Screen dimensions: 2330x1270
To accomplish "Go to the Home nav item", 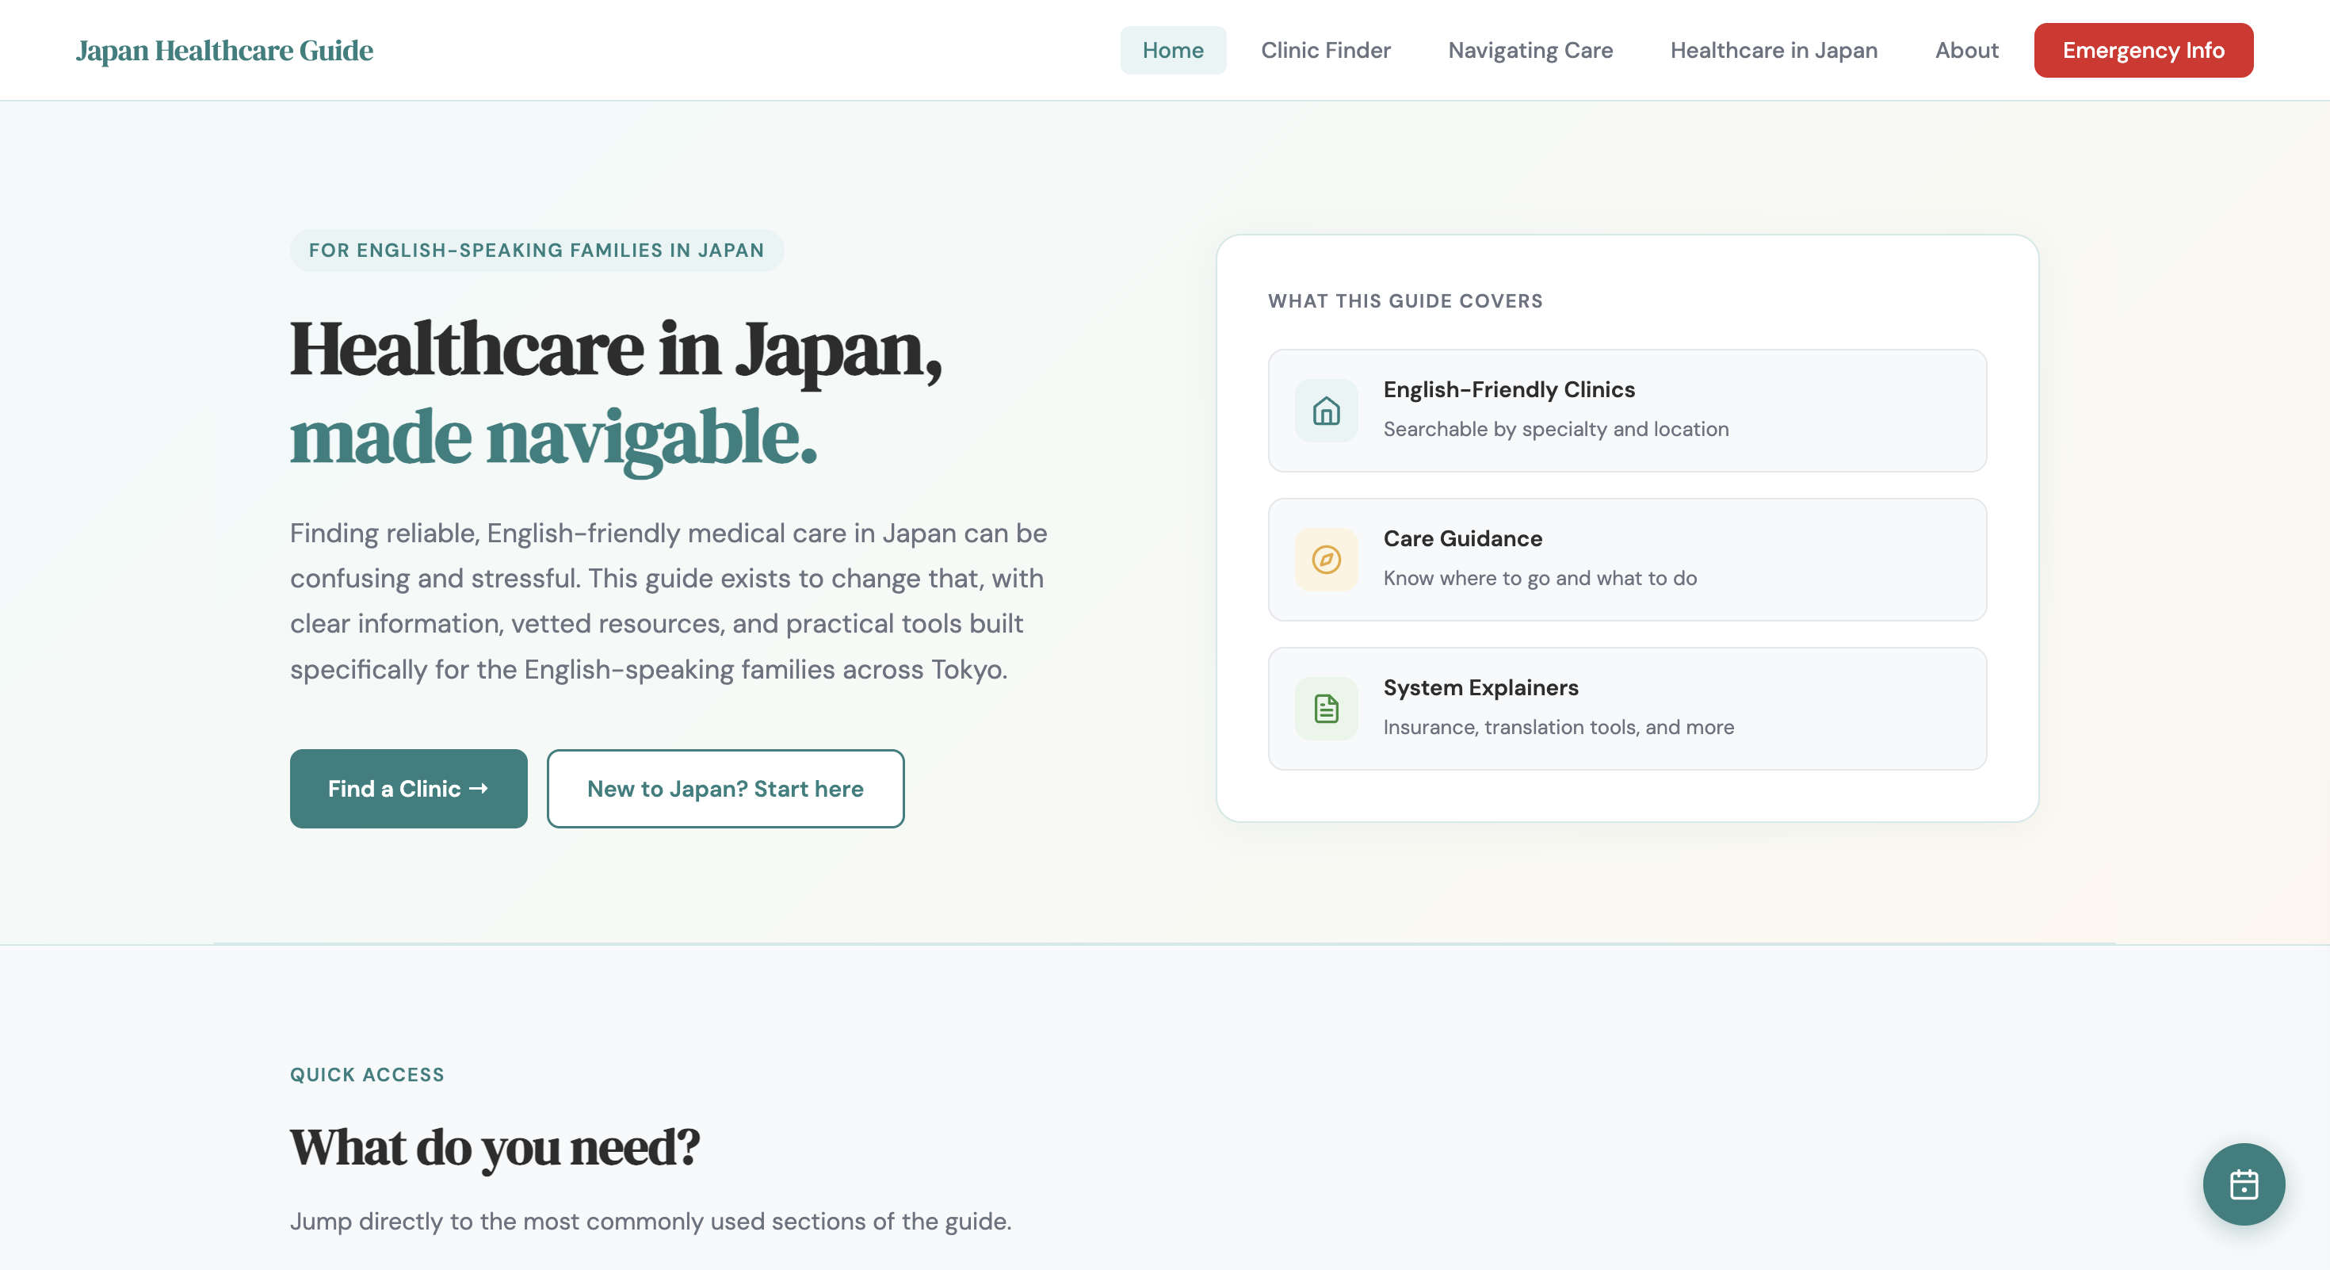I will (x=1173, y=50).
